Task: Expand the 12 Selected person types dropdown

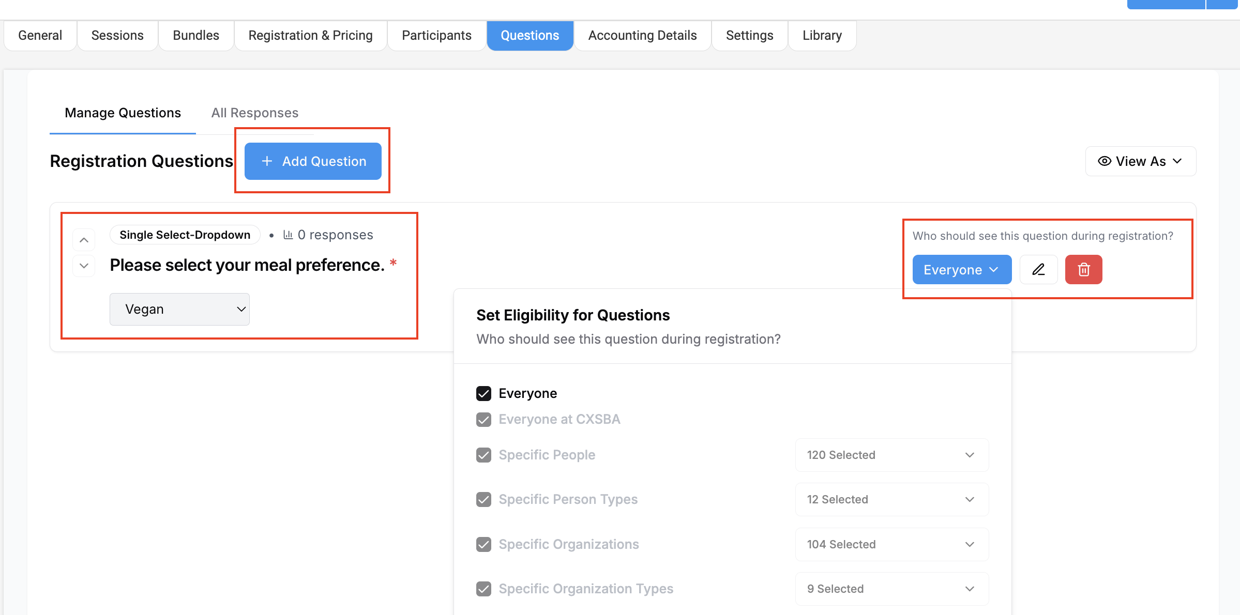Action: [x=891, y=499]
